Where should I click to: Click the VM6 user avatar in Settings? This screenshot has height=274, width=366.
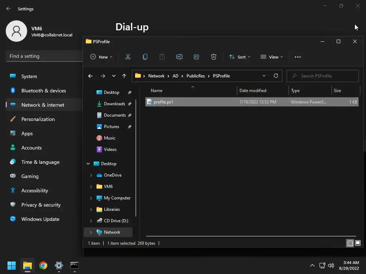click(x=16, y=31)
